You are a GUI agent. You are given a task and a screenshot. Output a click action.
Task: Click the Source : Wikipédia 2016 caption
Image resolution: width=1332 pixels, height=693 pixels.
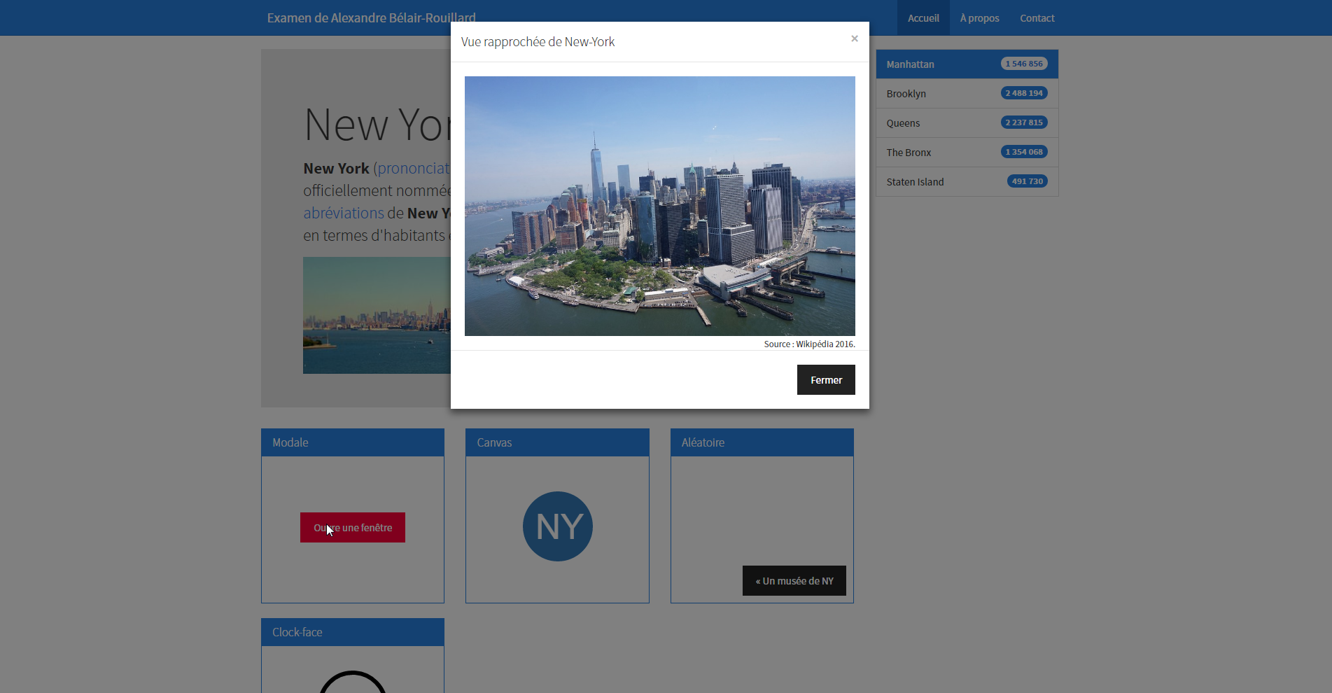pos(809,344)
